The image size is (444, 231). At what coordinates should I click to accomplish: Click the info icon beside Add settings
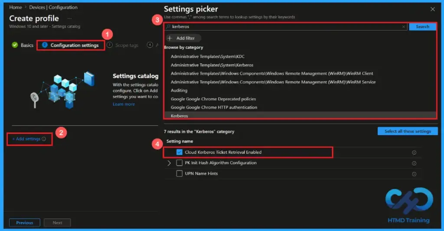pos(44,139)
